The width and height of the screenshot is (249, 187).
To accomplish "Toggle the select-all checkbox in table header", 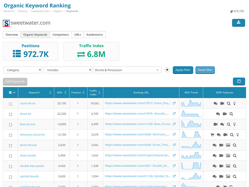I will [x=10, y=92].
